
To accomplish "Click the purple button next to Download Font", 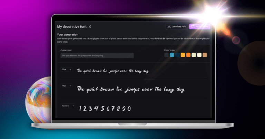I will click(199, 27).
